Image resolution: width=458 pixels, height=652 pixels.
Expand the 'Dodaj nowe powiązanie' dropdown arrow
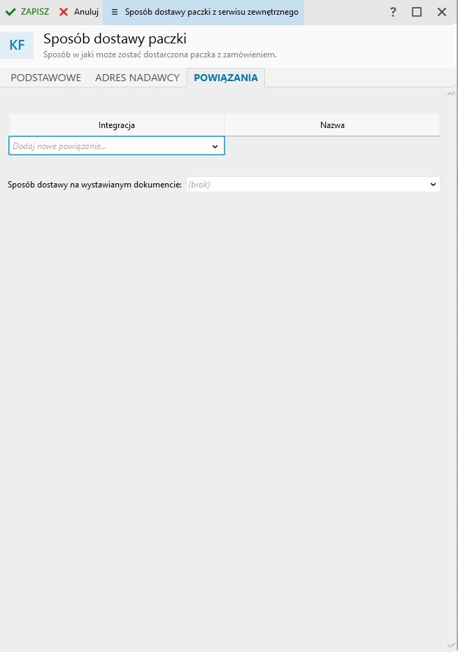point(215,146)
